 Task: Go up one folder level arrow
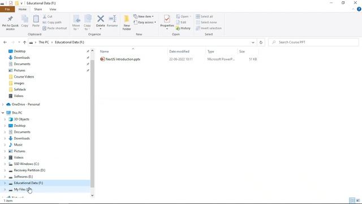24,42
